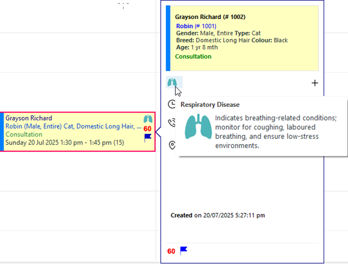Click the clock icon in popup

pos(172,104)
